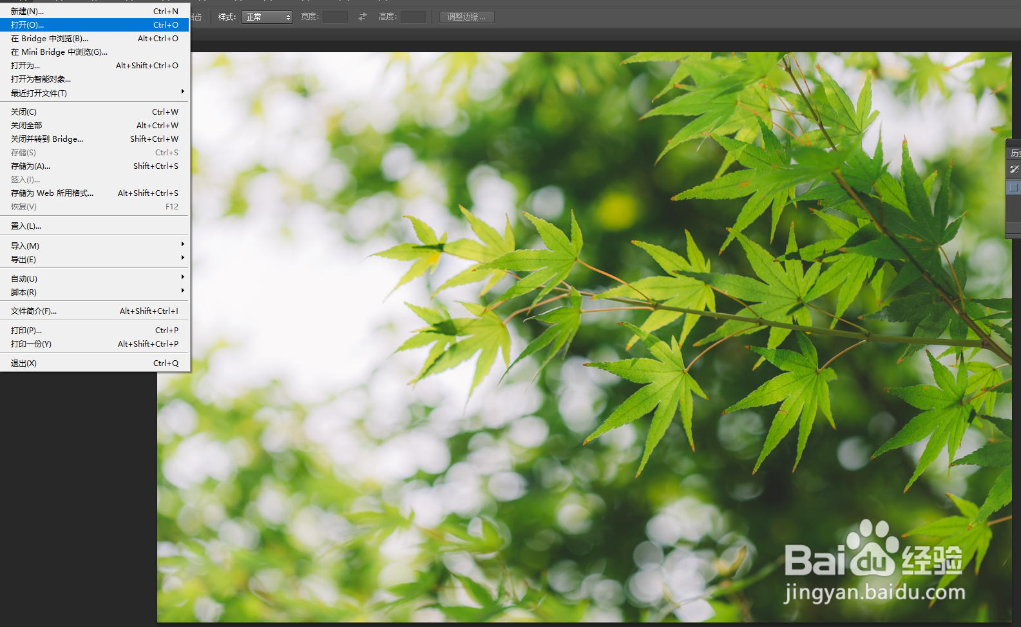Open 文件简介(F)... file info

pyautogui.click(x=95, y=311)
